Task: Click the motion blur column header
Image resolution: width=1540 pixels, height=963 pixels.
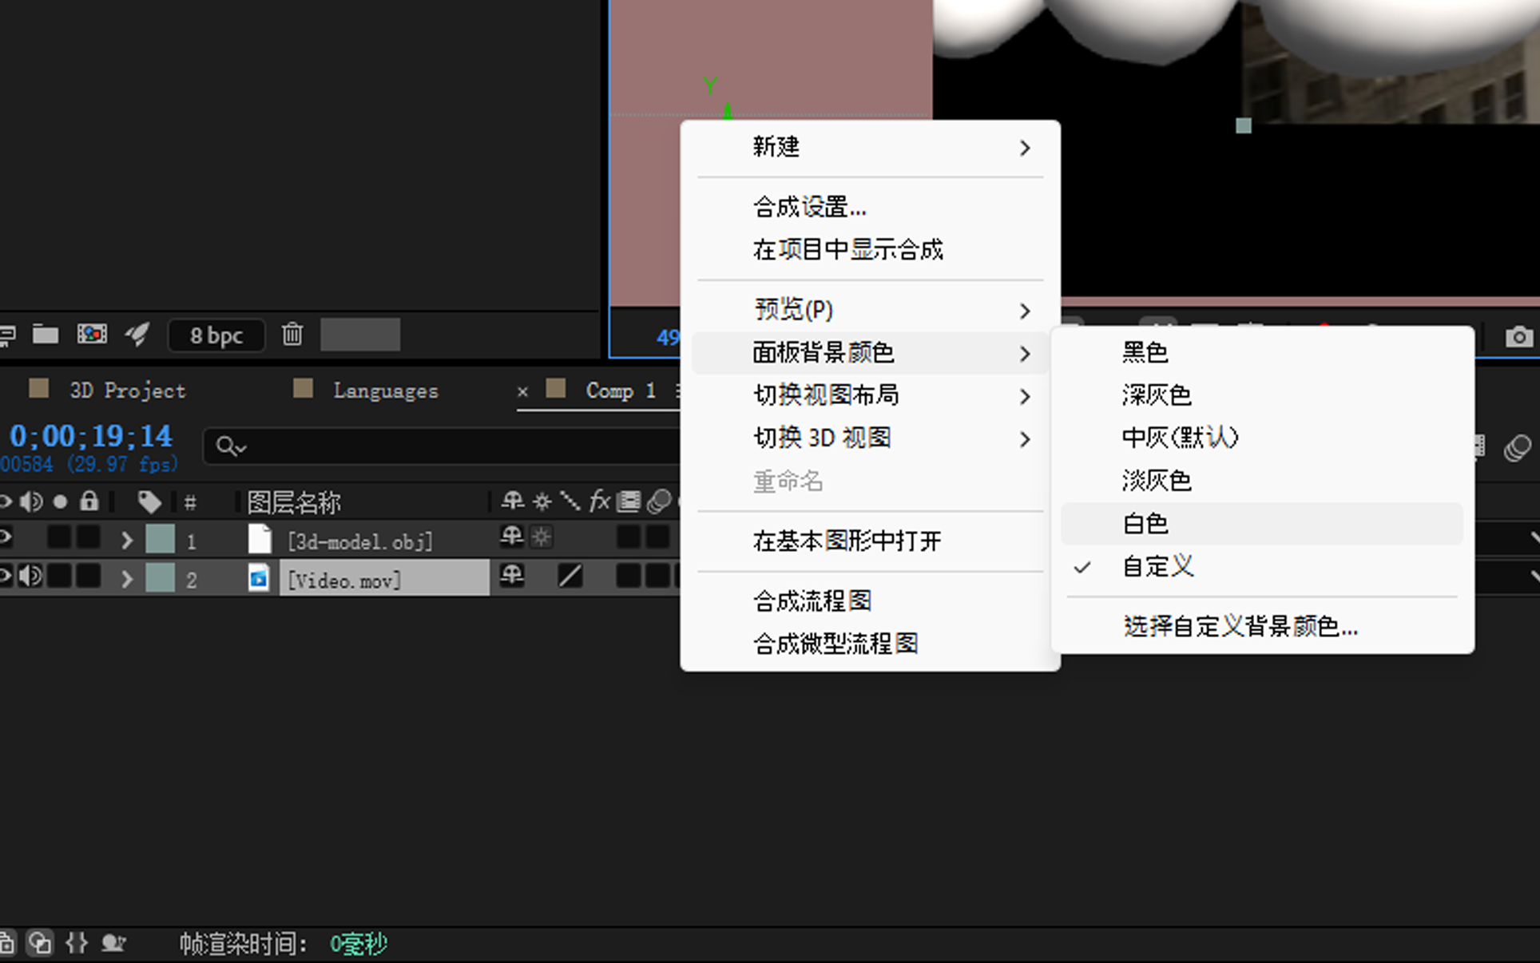Action: point(659,501)
